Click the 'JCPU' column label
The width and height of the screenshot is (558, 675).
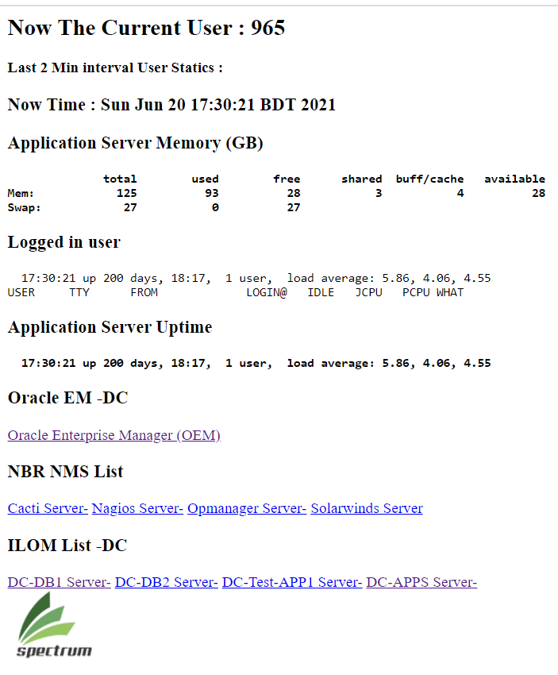369,292
